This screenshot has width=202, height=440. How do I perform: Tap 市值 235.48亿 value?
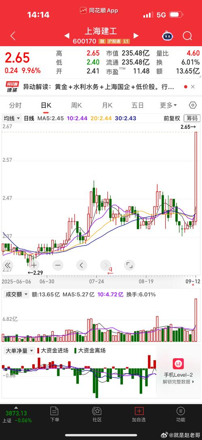click(x=128, y=53)
